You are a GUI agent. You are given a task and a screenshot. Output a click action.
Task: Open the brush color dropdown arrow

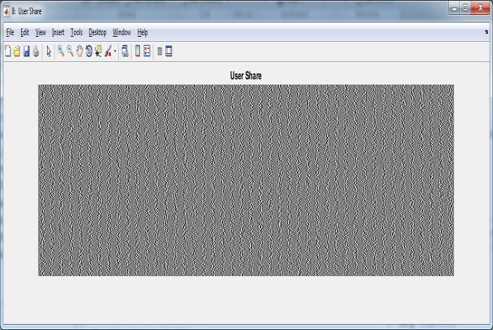(x=115, y=51)
